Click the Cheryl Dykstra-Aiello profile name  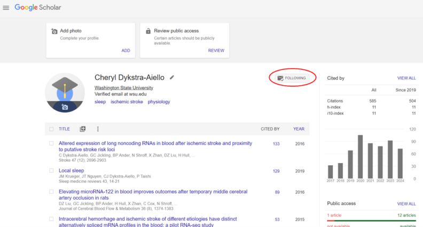129,78
